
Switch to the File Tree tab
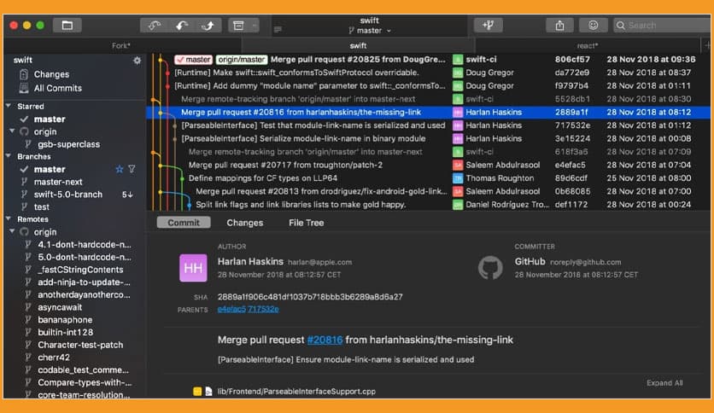(x=306, y=223)
